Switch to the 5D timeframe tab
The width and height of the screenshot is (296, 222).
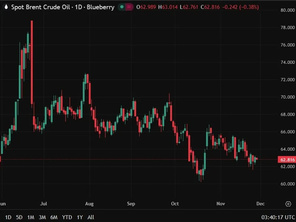tap(19, 217)
